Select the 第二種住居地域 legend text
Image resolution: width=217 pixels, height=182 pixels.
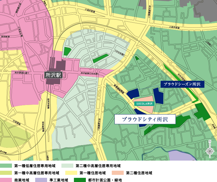[139, 173]
